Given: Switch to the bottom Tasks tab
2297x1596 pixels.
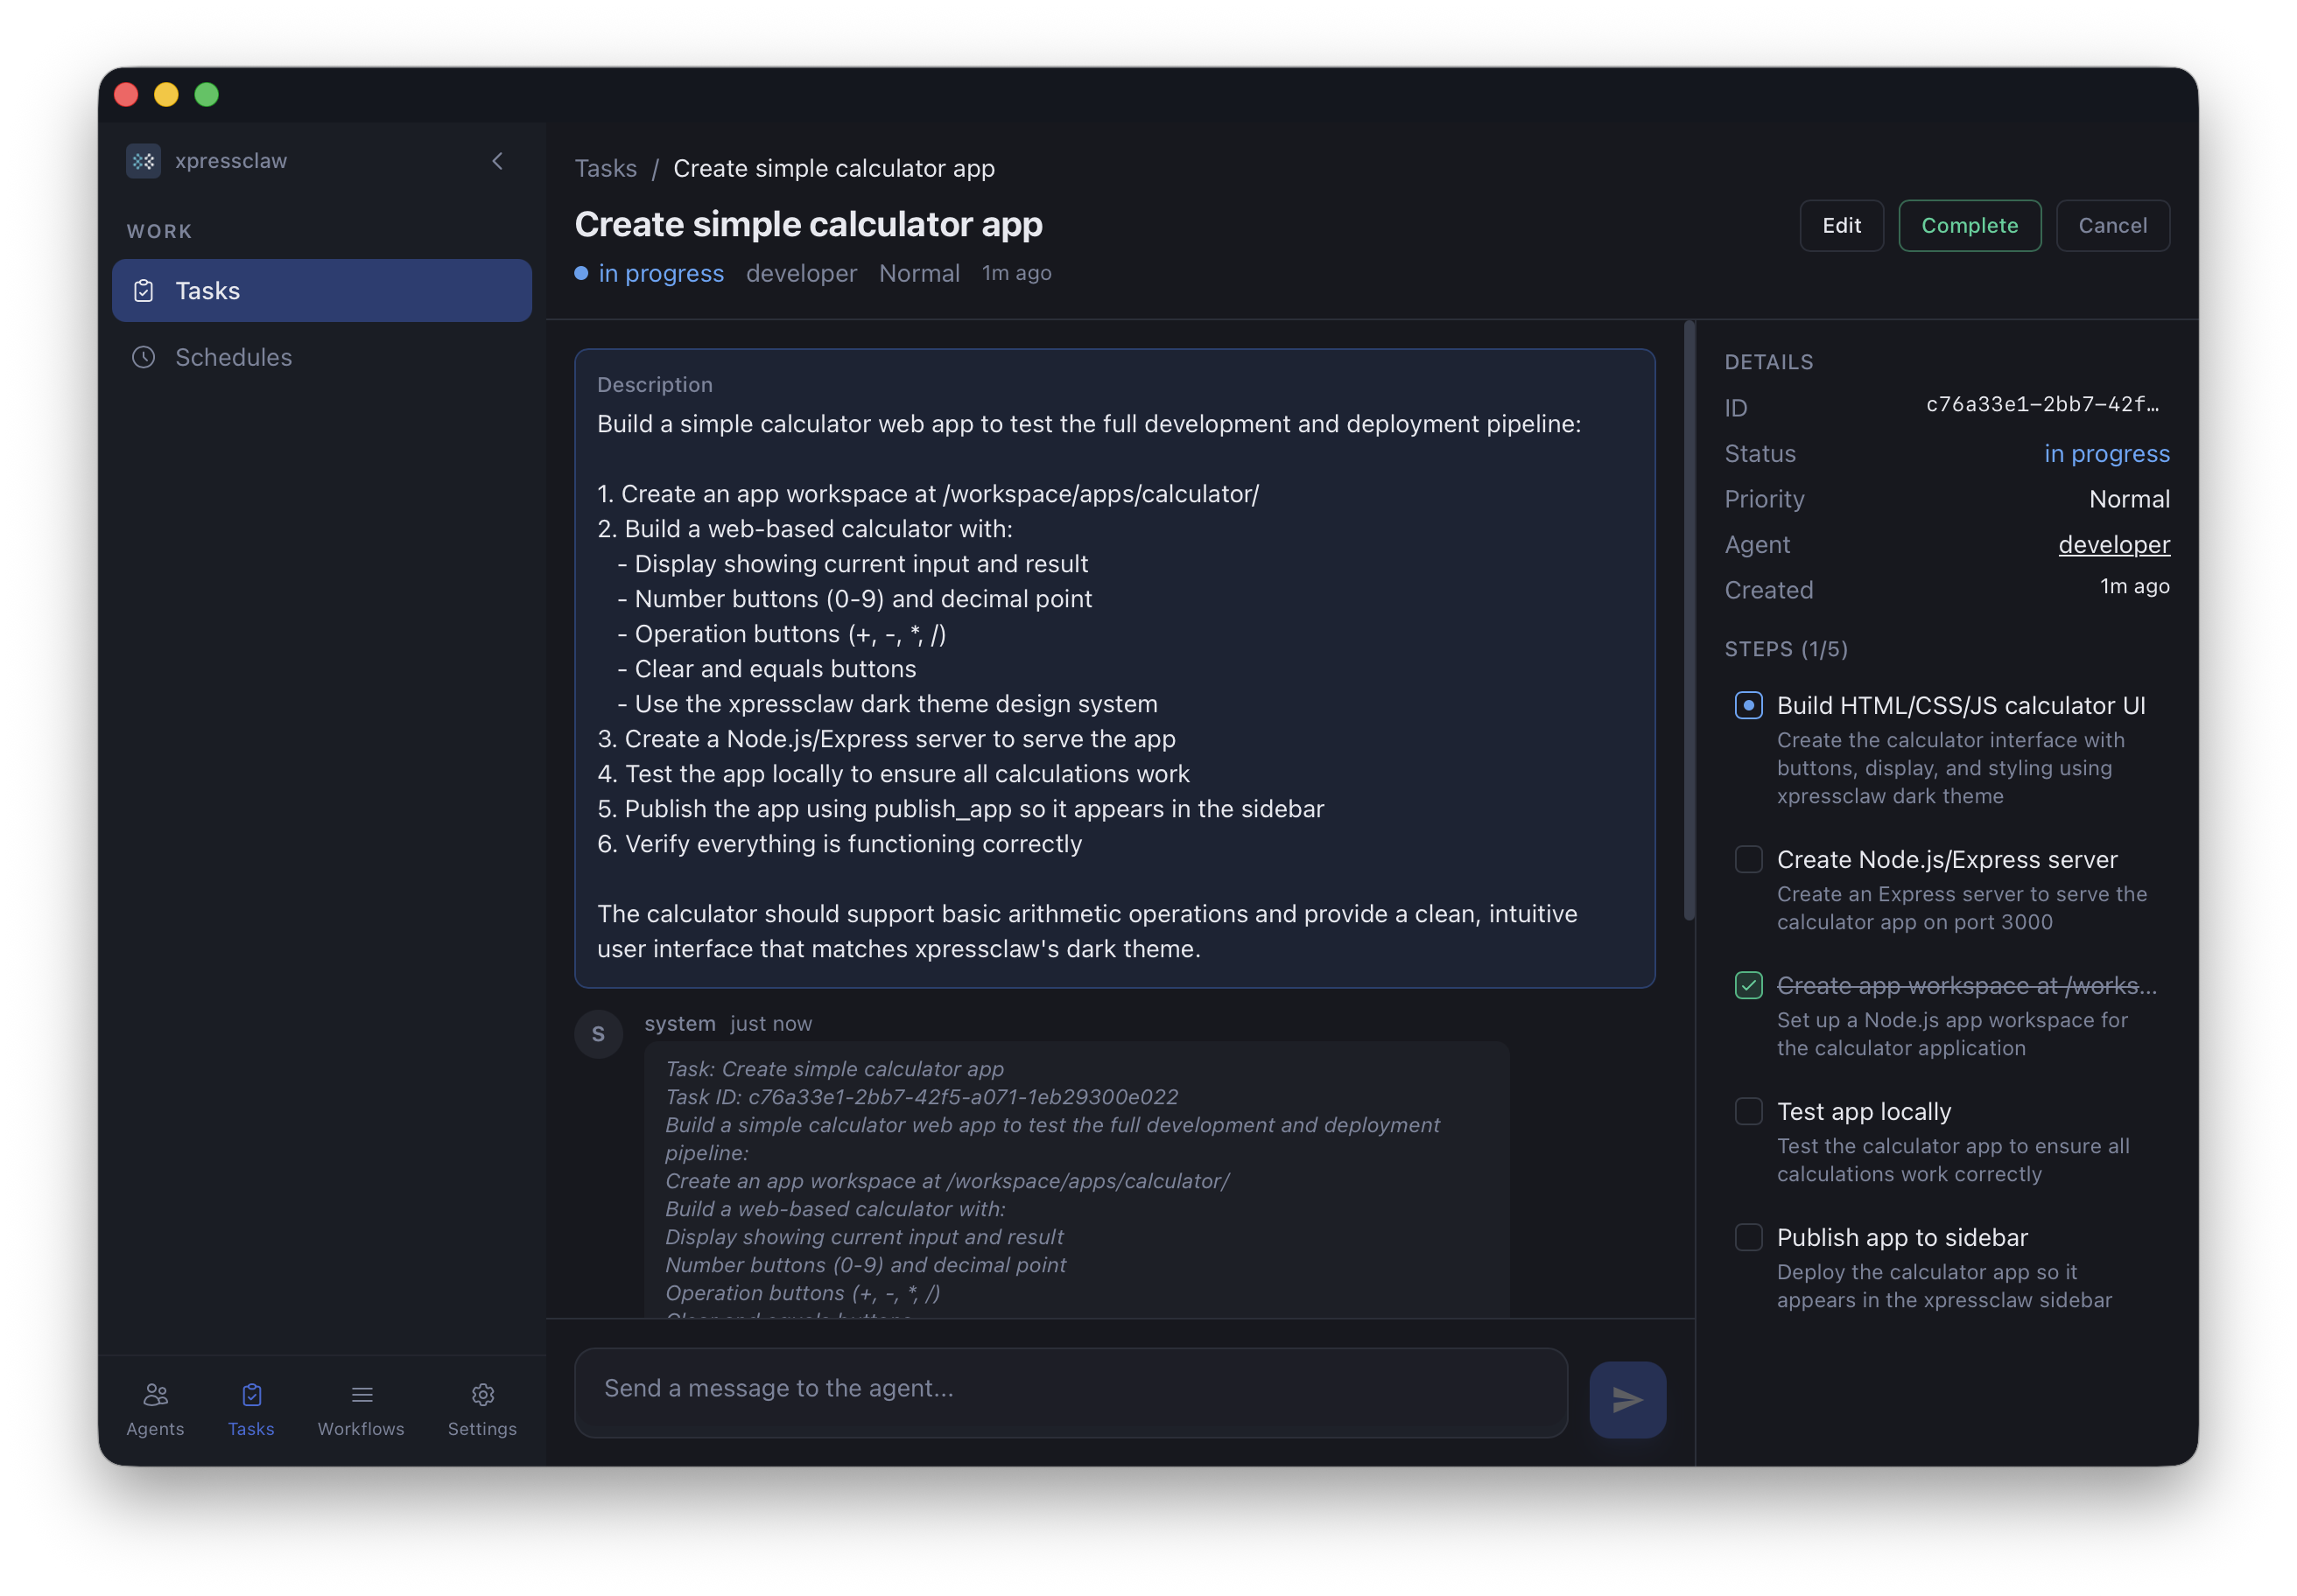Looking at the screenshot, I should point(251,1408).
